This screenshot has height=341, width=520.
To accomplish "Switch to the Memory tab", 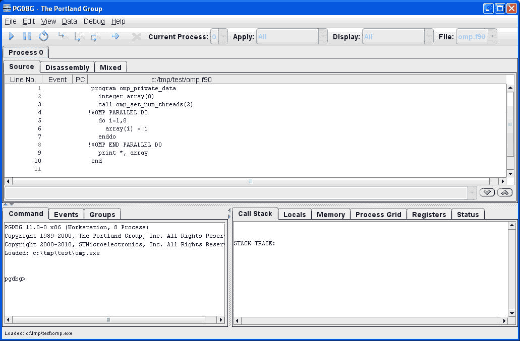I will tap(331, 215).
